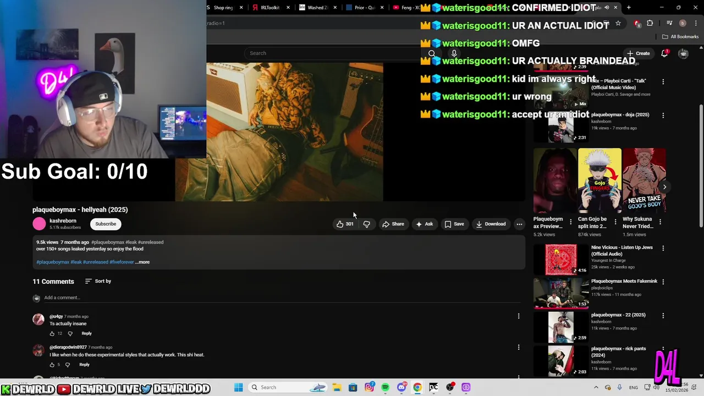
Task: Reply to the 'Ts actually insane' comment
Action: [x=86, y=333]
